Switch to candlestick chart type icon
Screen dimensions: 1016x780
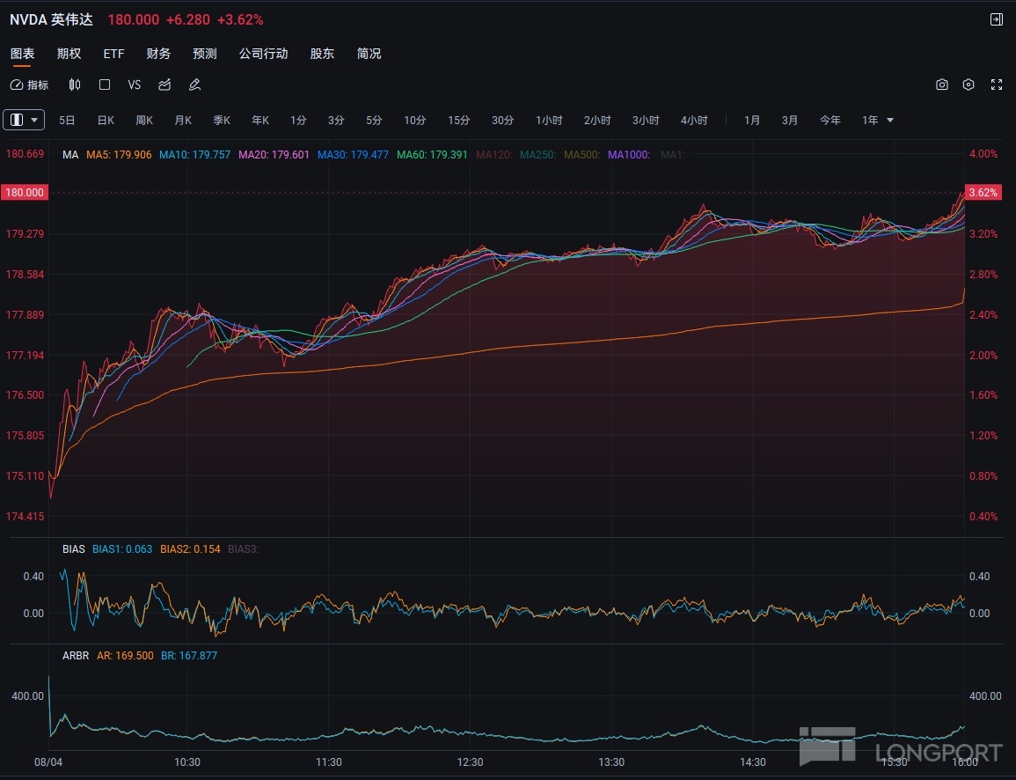pyautogui.click(x=75, y=85)
